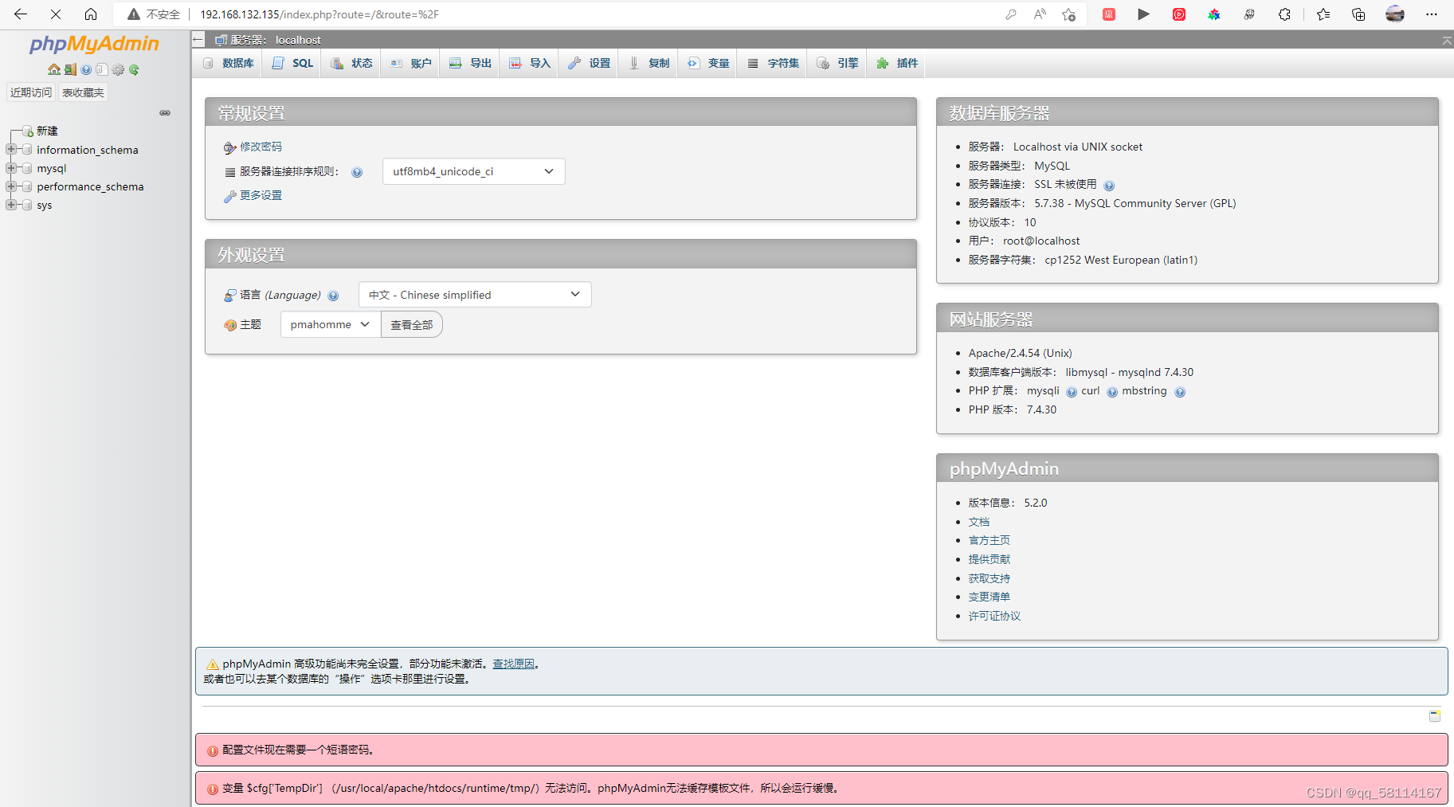Click the small console icon above error messages

1435,716
